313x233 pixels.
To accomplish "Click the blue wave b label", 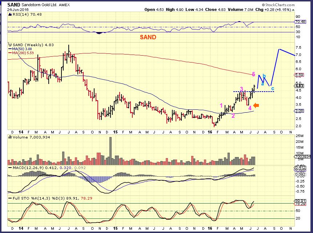I will [264, 76].
